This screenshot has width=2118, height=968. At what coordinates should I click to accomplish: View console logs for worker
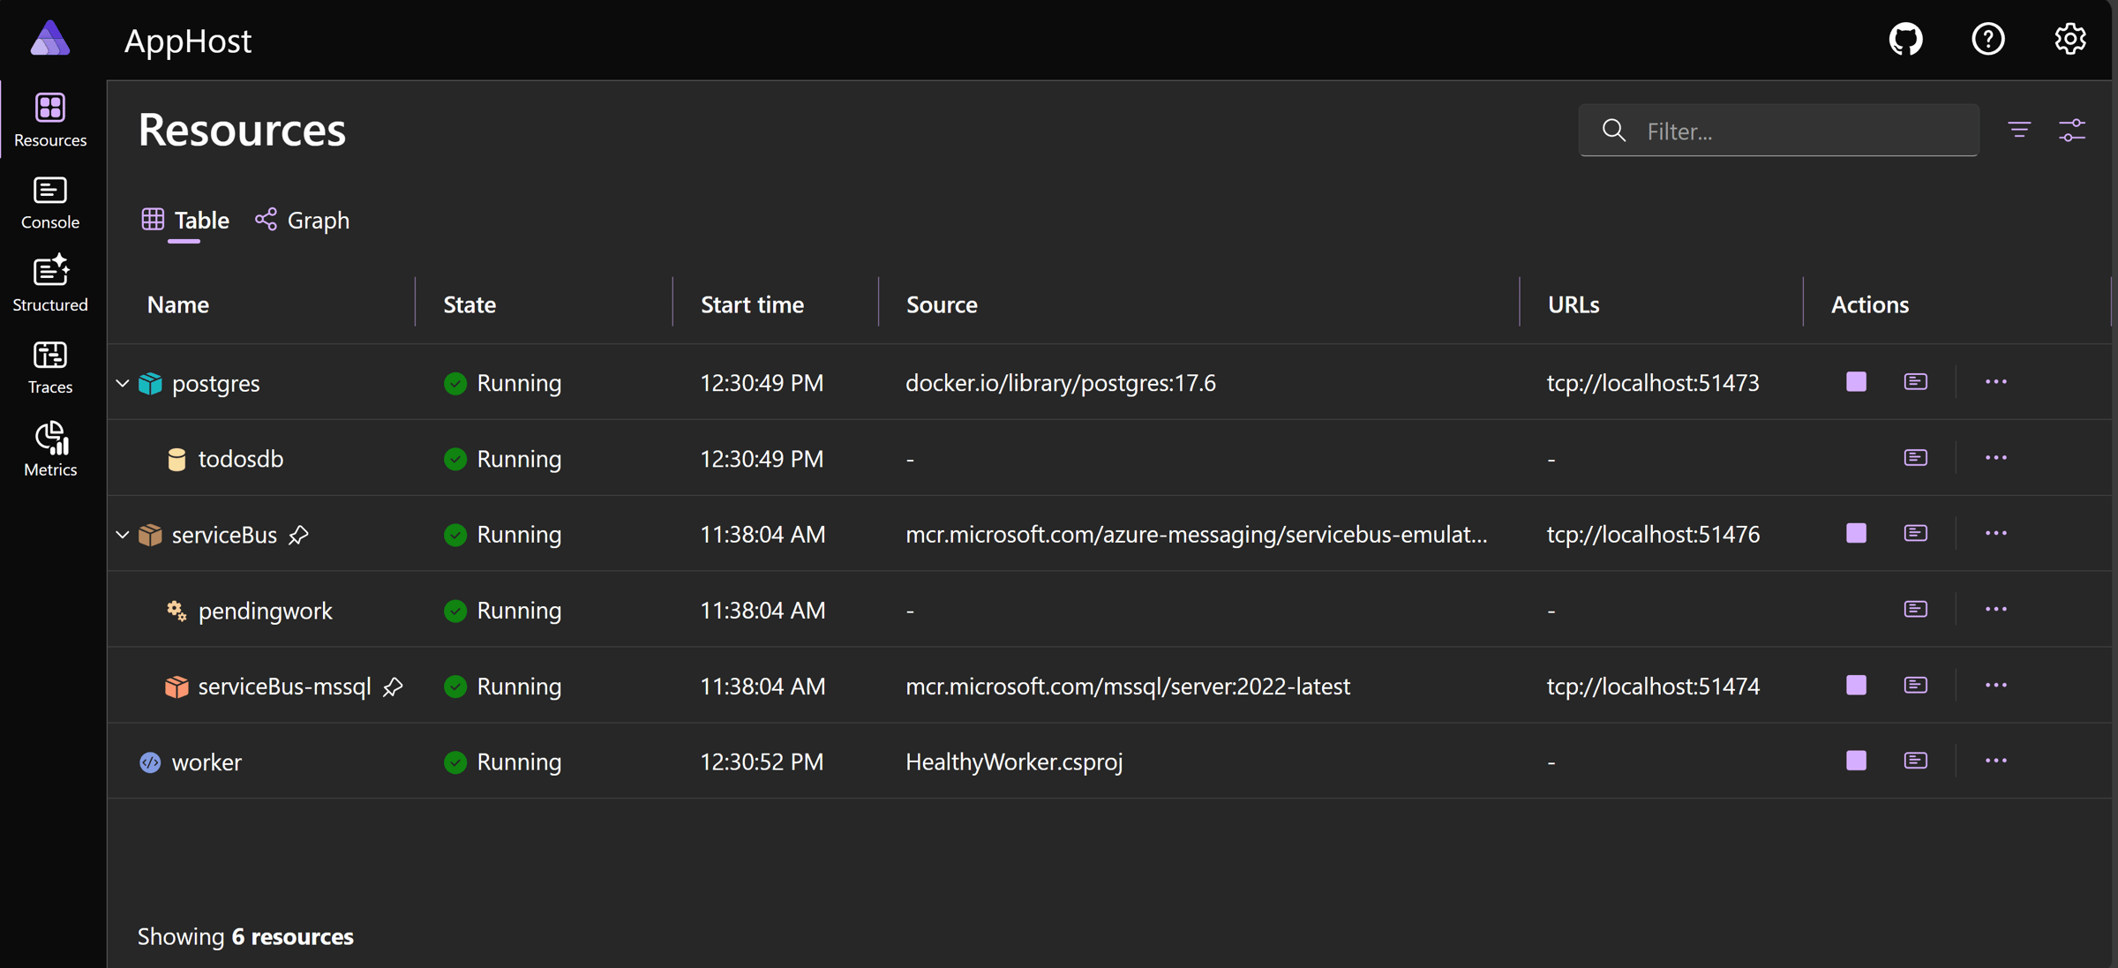[1915, 761]
